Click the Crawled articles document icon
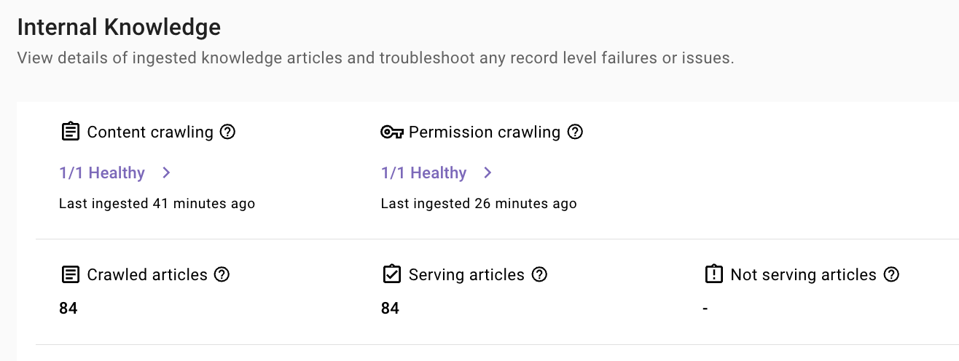 click(x=70, y=274)
